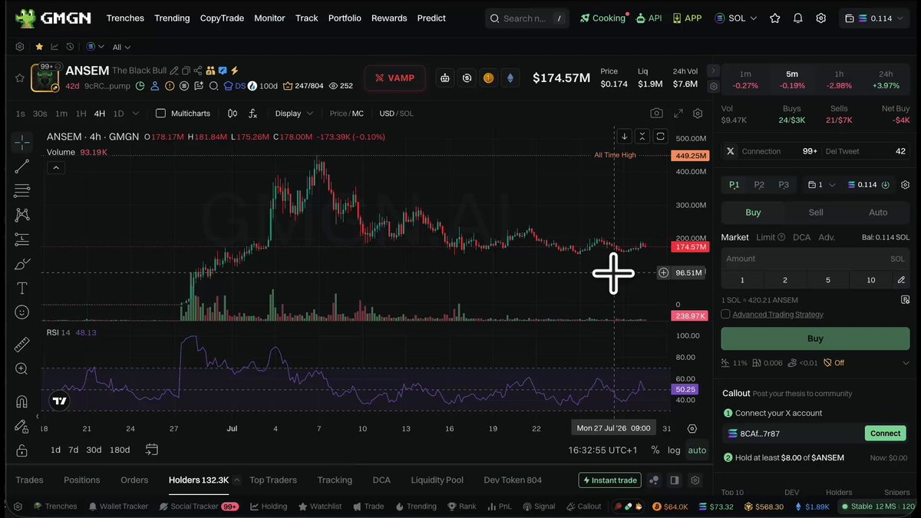The height and width of the screenshot is (518, 921).
Task: Toggle the magnet snap mode
Action: (22, 401)
